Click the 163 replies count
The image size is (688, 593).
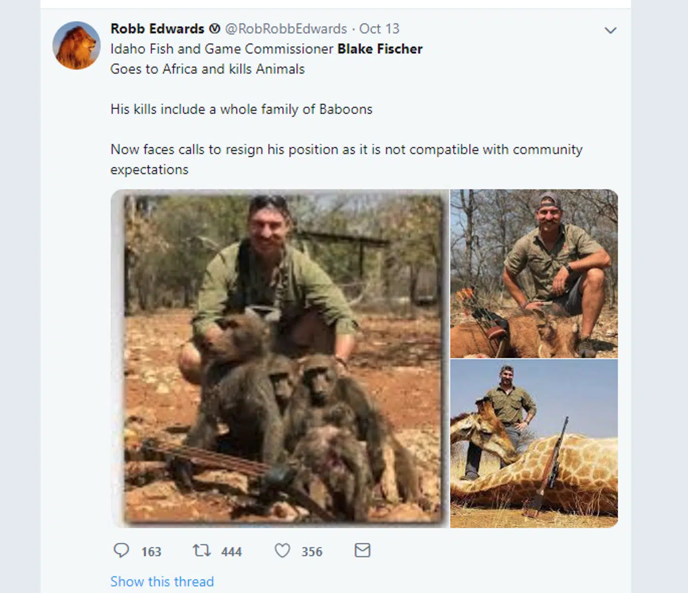tap(151, 552)
